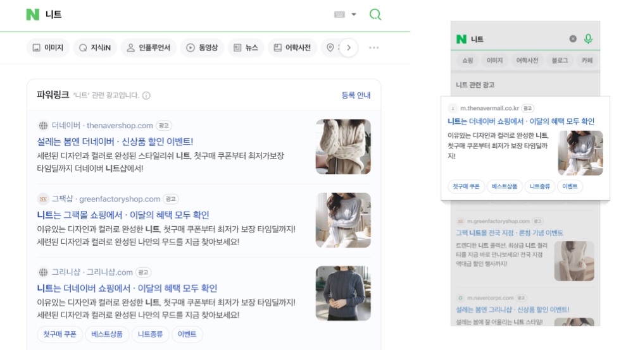Tap the 첫구매 쿠폰 chip in mobile ad
633x350 pixels.
pyautogui.click(x=466, y=186)
